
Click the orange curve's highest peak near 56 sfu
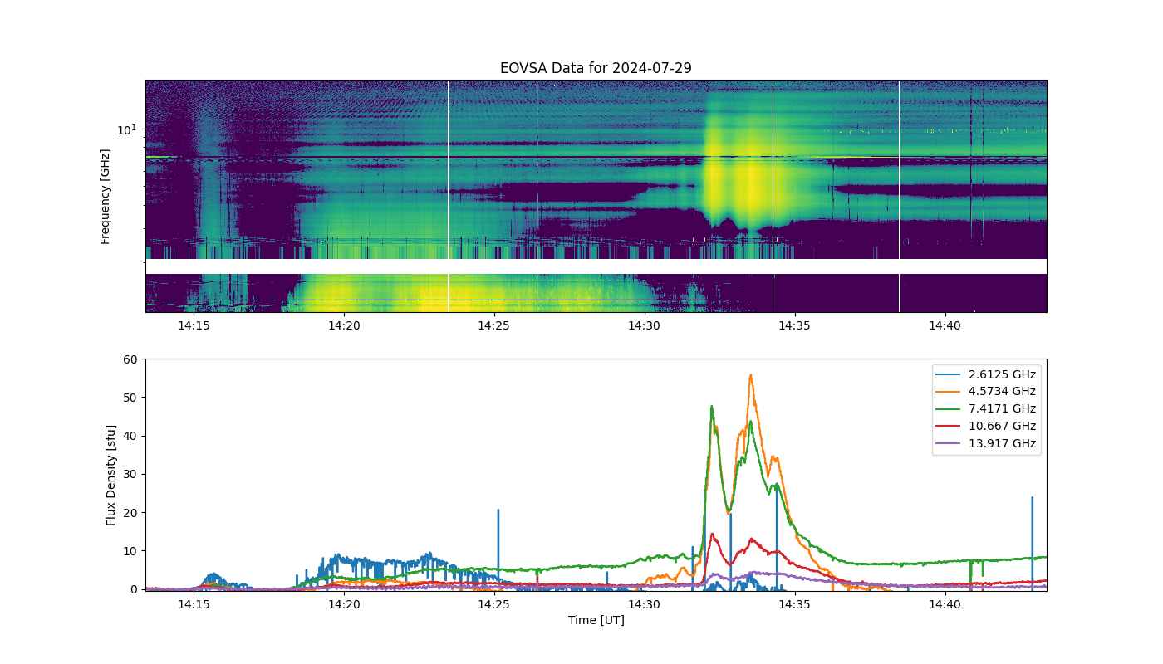(x=750, y=375)
